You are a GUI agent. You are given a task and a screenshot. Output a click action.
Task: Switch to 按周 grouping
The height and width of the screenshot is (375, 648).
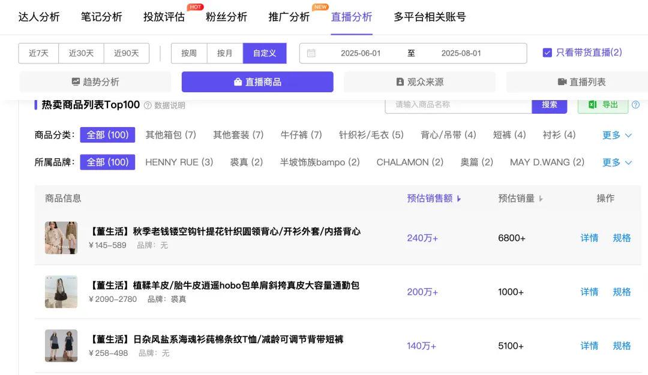pos(189,53)
